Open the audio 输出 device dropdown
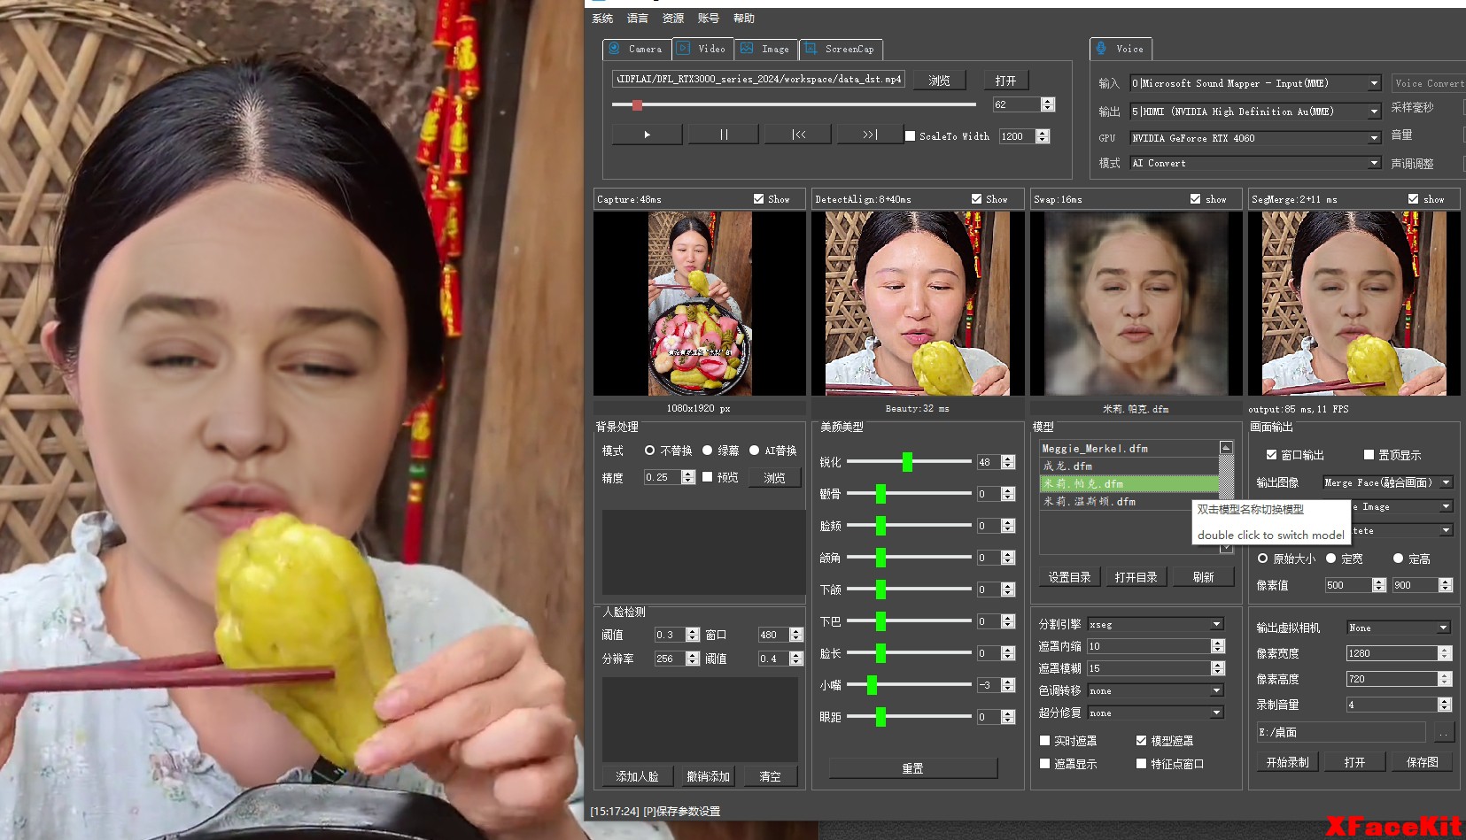This screenshot has width=1466, height=840. 1255,112
